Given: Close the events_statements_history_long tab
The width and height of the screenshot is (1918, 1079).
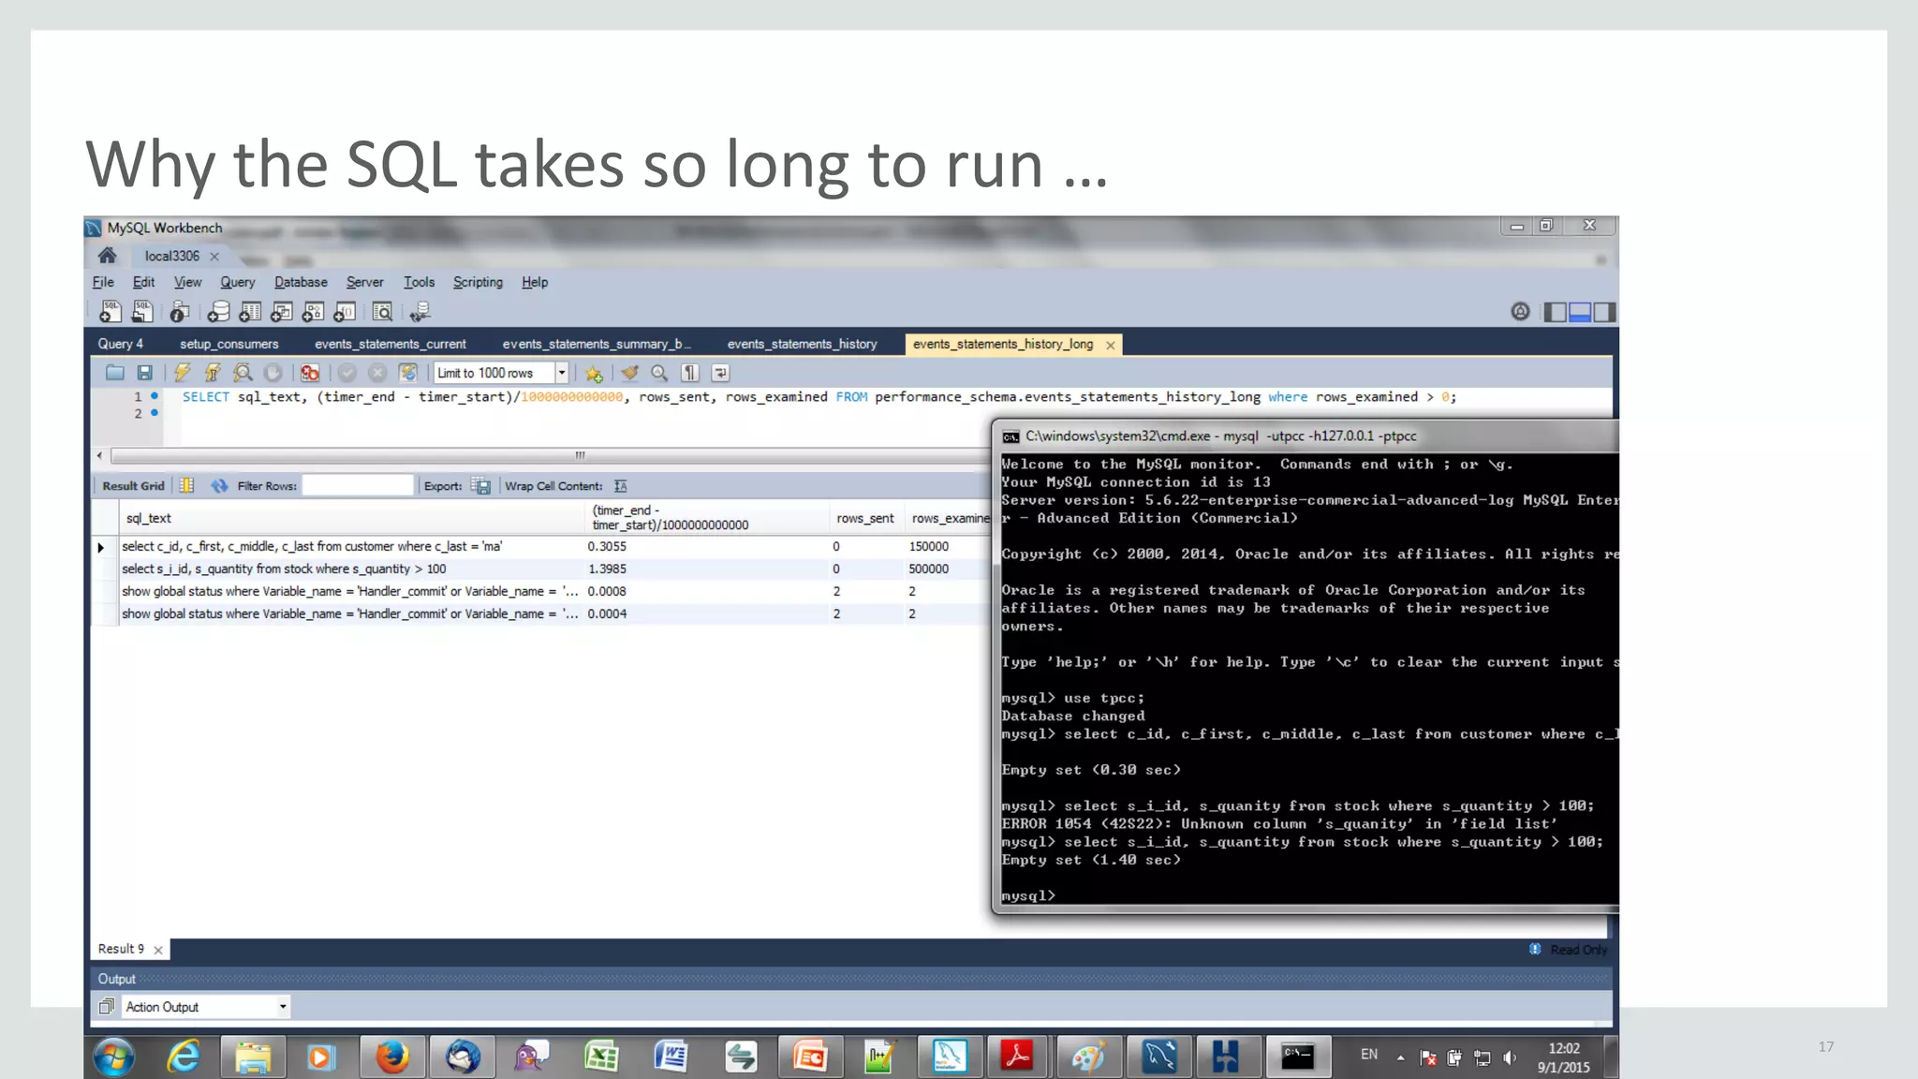Looking at the screenshot, I should pyautogui.click(x=1111, y=346).
